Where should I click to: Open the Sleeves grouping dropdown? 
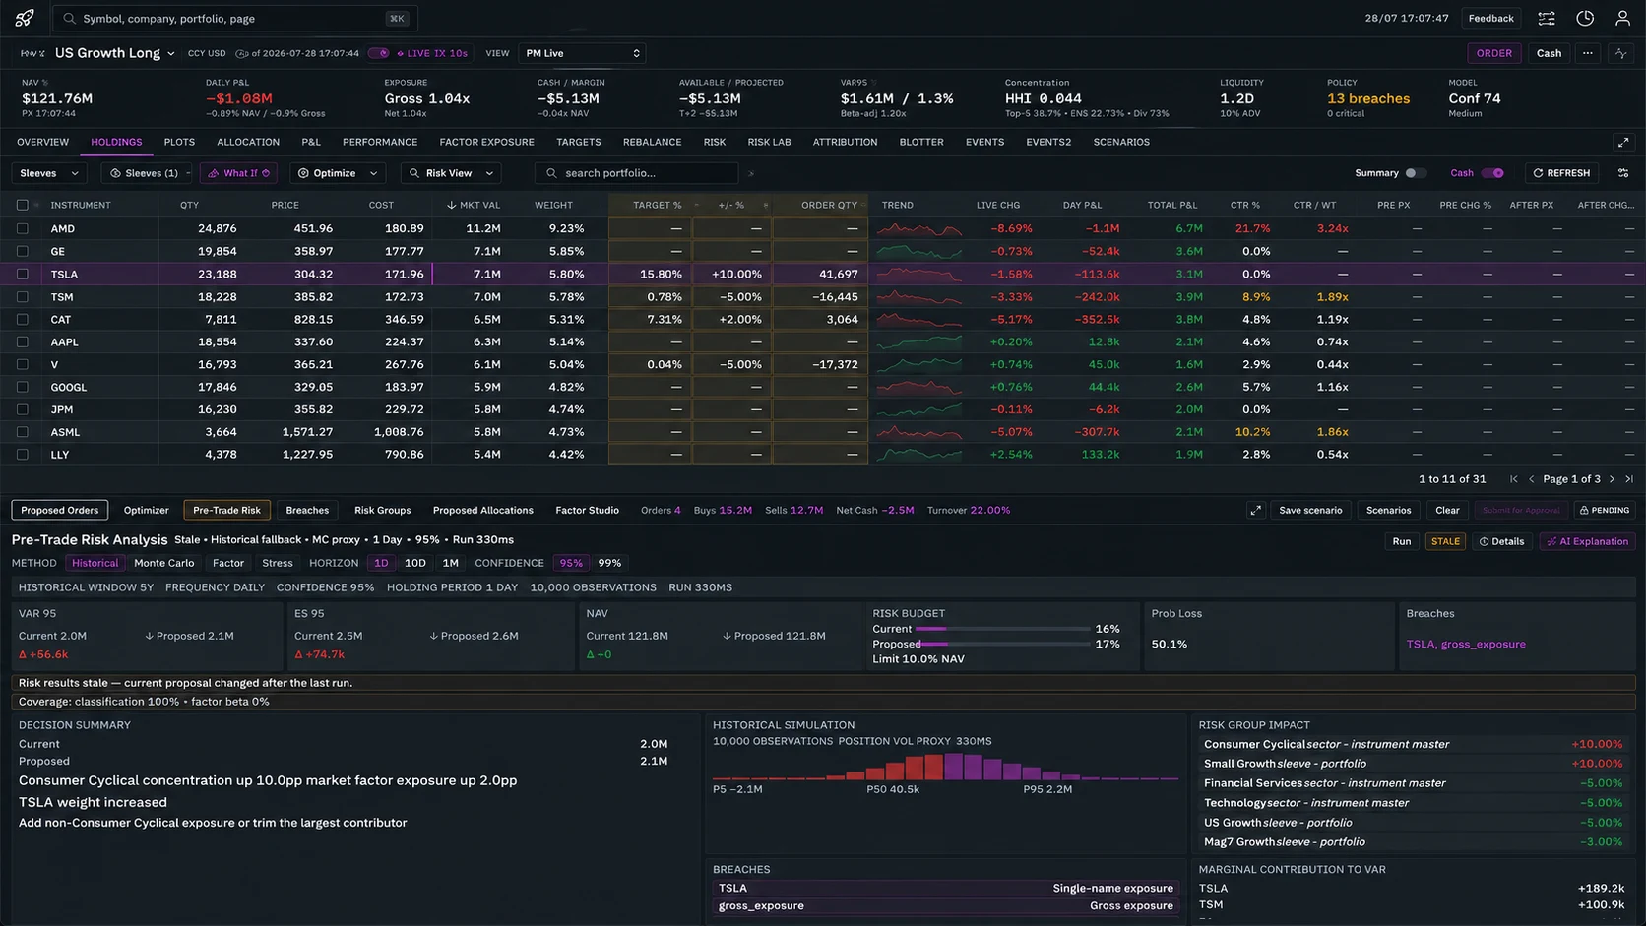point(49,173)
